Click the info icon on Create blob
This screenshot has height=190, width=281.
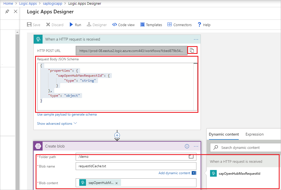(187, 146)
